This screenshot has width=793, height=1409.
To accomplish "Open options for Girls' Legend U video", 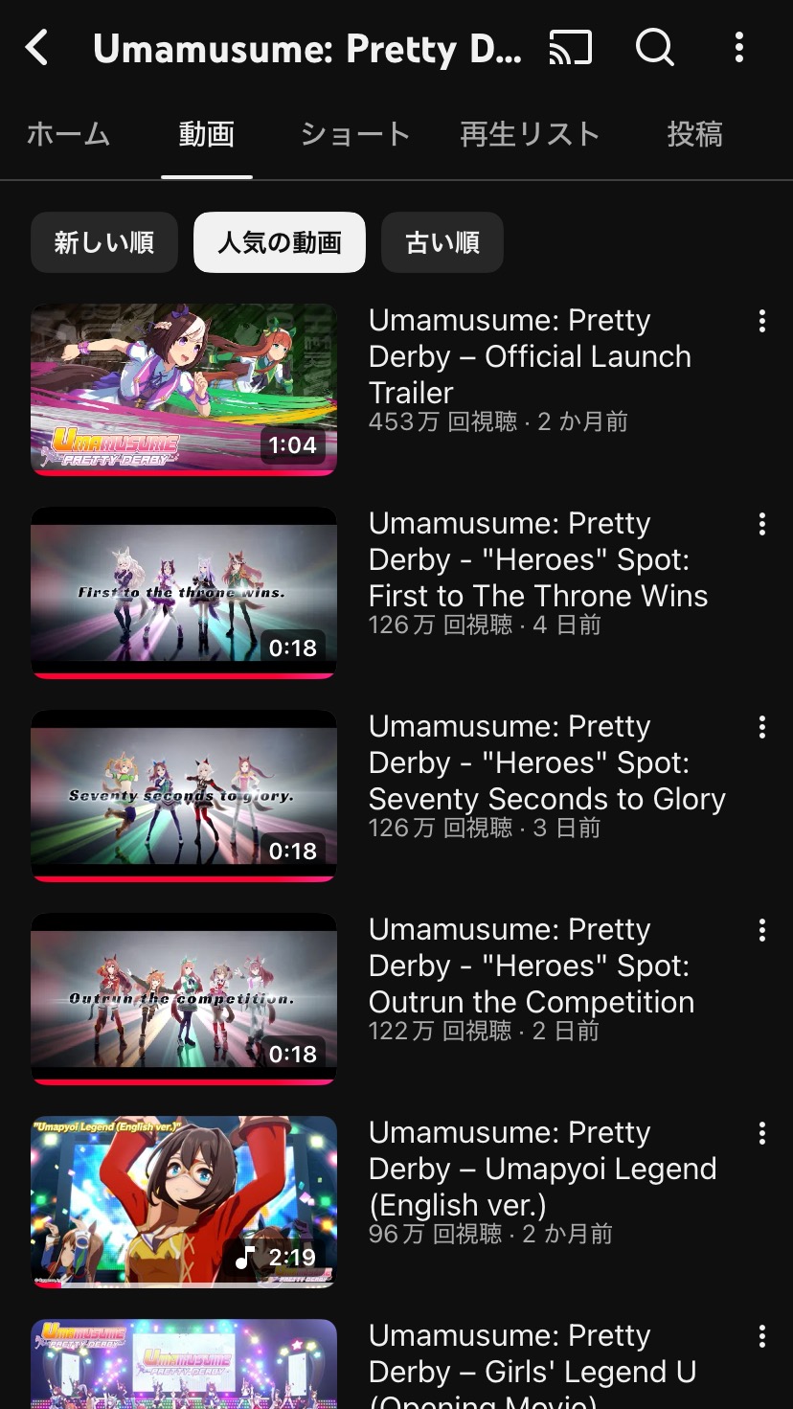I will coord(762,1336).
